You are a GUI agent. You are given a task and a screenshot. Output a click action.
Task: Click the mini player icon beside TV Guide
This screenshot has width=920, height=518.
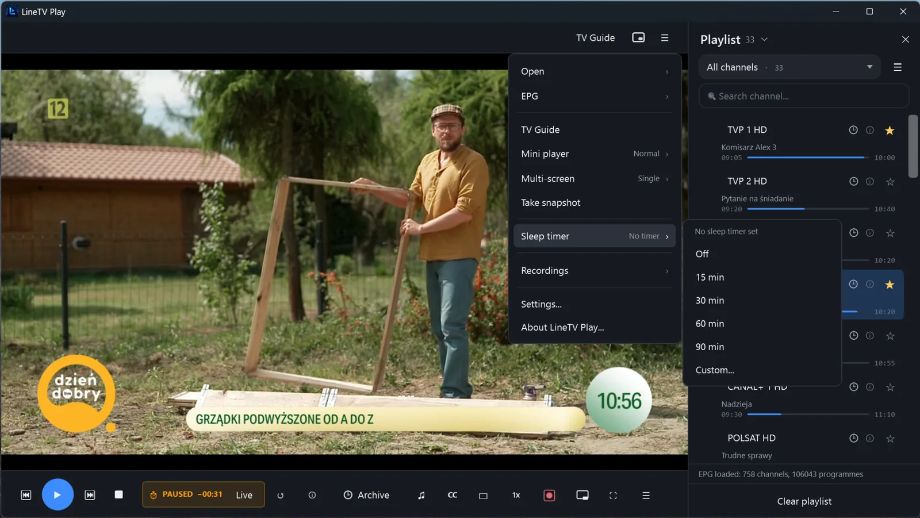638,37
